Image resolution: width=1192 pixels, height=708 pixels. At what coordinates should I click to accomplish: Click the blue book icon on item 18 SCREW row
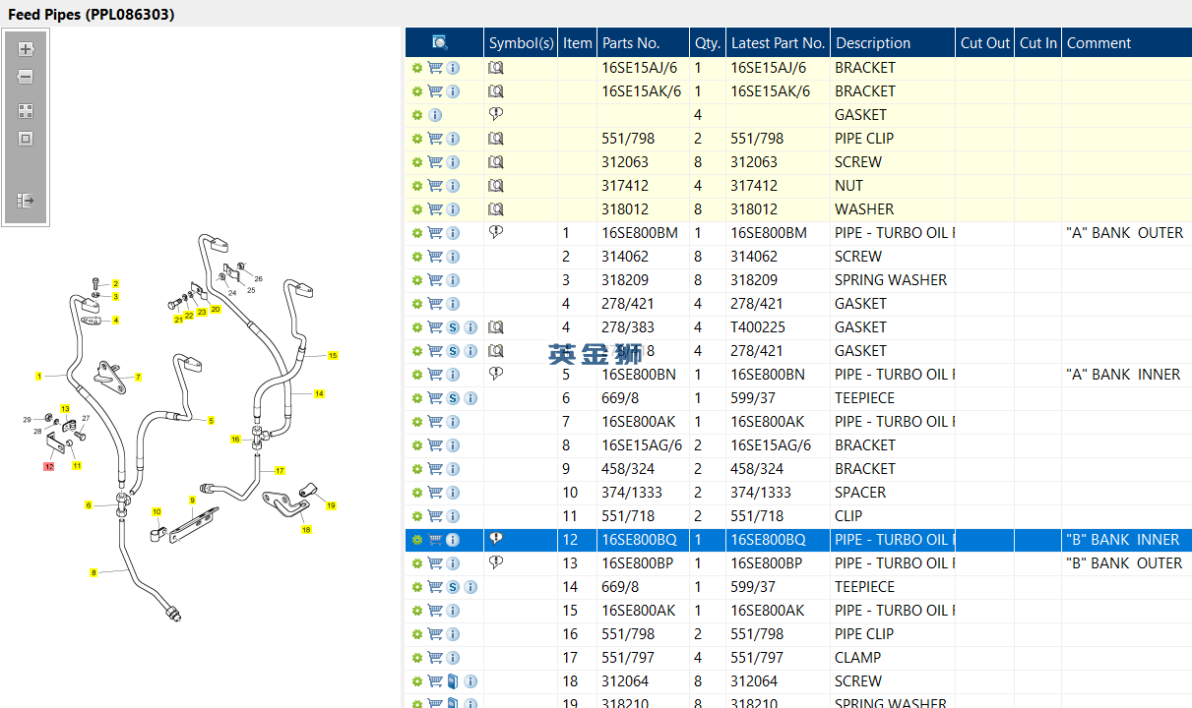453,681
